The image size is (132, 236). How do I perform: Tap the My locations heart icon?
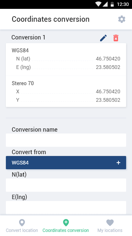tap(110, 223)
